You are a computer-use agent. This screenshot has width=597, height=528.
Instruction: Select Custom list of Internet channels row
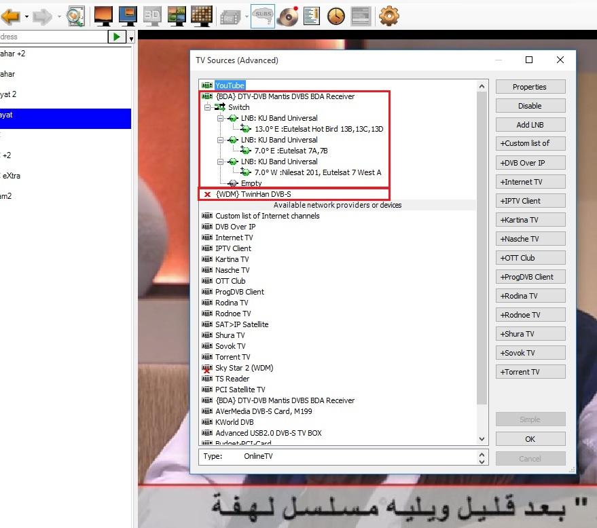tap(268, 216)
